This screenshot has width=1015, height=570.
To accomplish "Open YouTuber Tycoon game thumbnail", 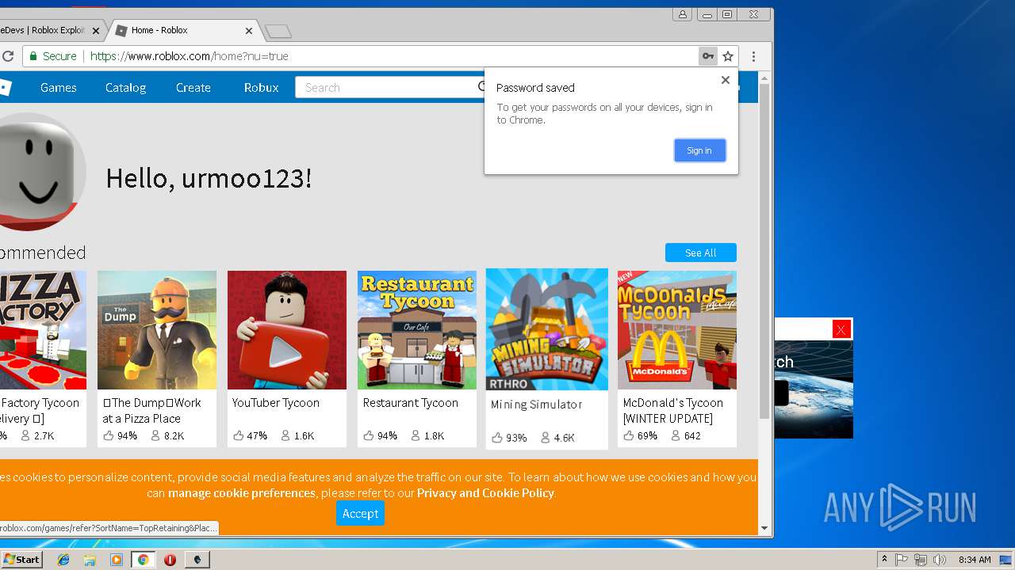I will (287, 330).
